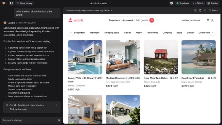The width and height of the screenshot is (222, 125).
Task: Open the index page route dropdown
Action: pyautogui.click(x=109, y=10)
